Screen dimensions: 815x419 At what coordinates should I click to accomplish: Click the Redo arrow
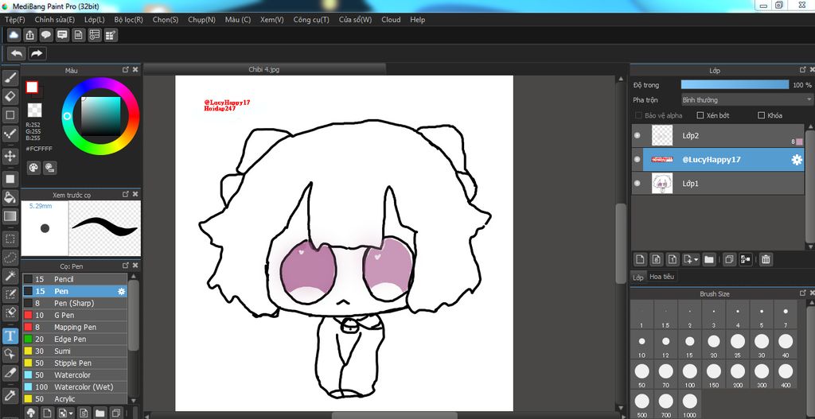tap(37, 53)
